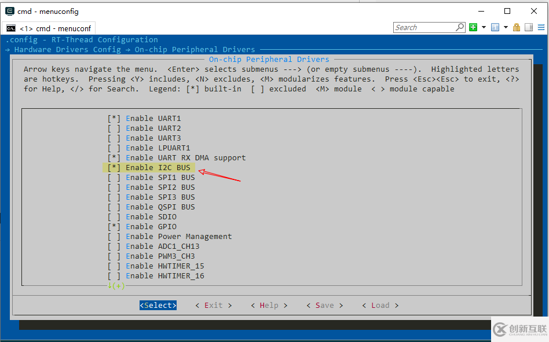Toggle the Enable I2C BUS option
The height and width of the screenshot is (342, 549).
[149, 168]
